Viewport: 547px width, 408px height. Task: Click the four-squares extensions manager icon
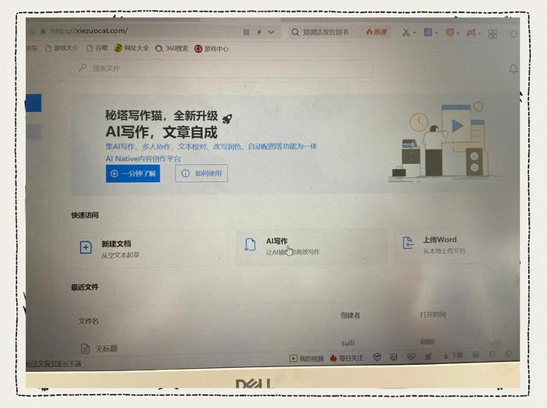(492, 34)
